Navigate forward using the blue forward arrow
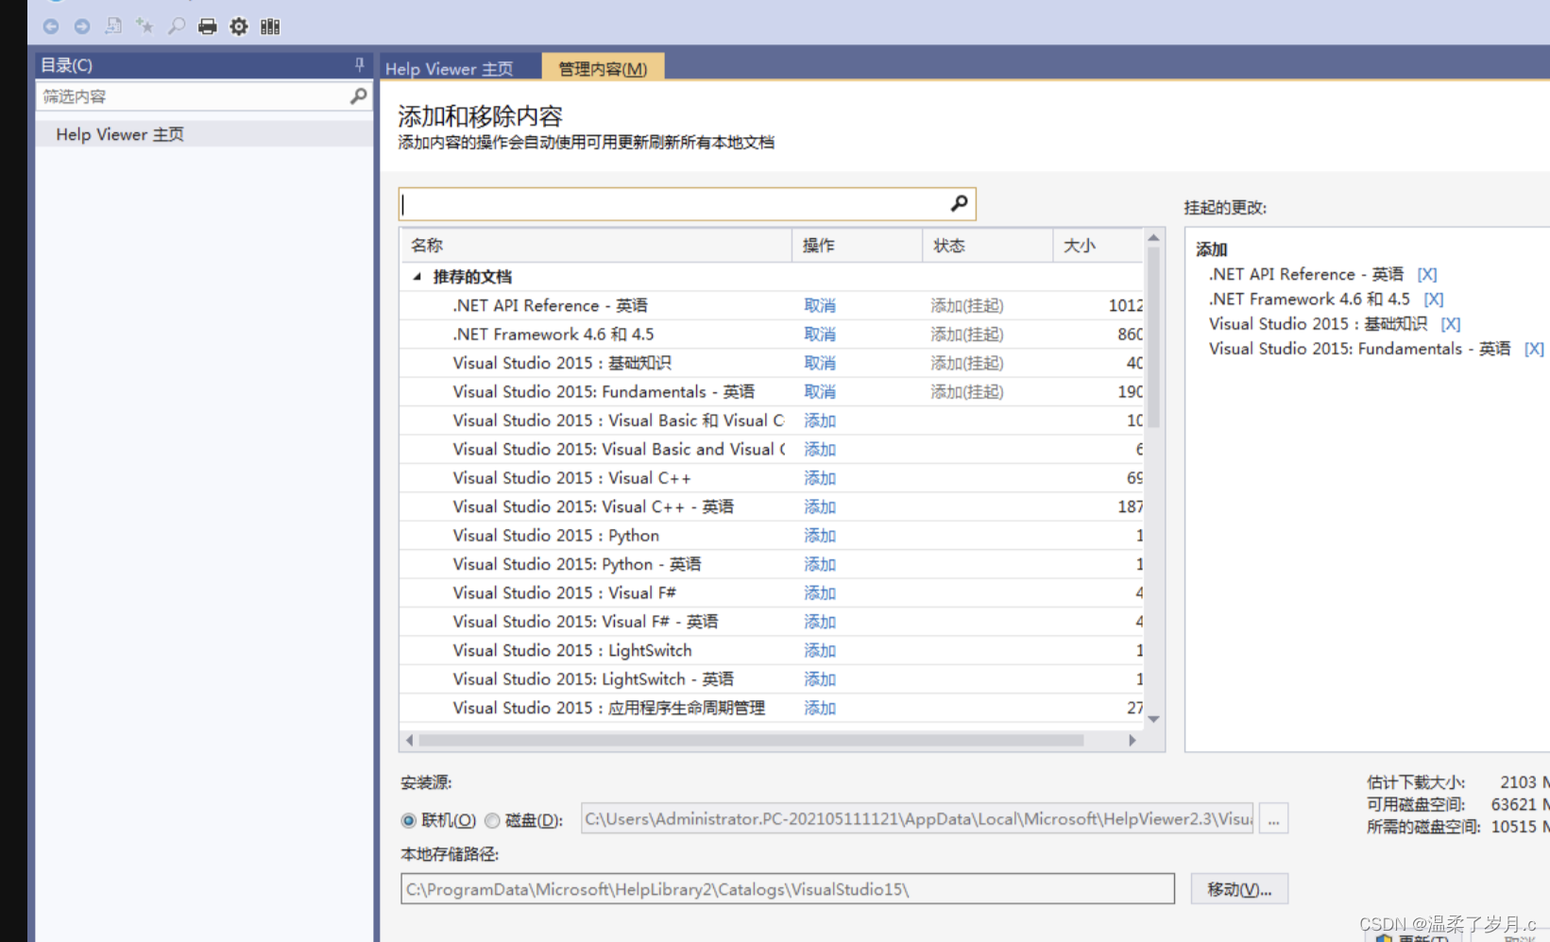 tap(81, 26)
